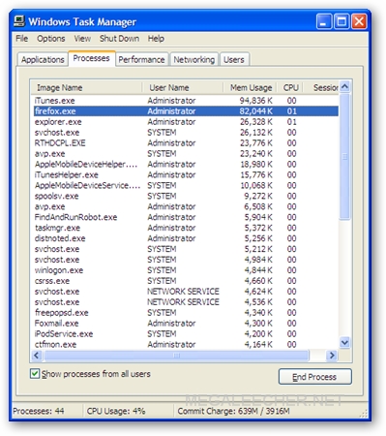
Task: Open the Networking tab
Action: [x=194, y=60]
